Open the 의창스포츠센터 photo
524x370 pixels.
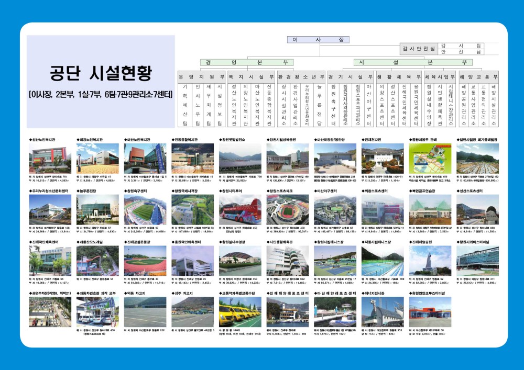point(383,209)
